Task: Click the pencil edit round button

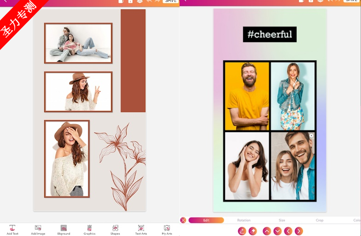Action: pyautogui.click(x=242, y=231)
